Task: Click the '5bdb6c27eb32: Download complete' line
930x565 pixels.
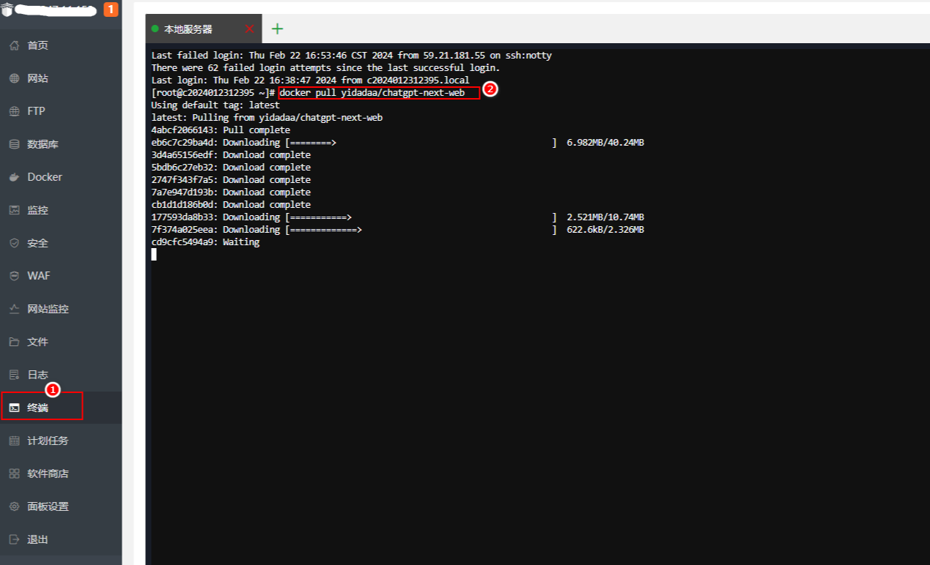Action: coord(231,168)
